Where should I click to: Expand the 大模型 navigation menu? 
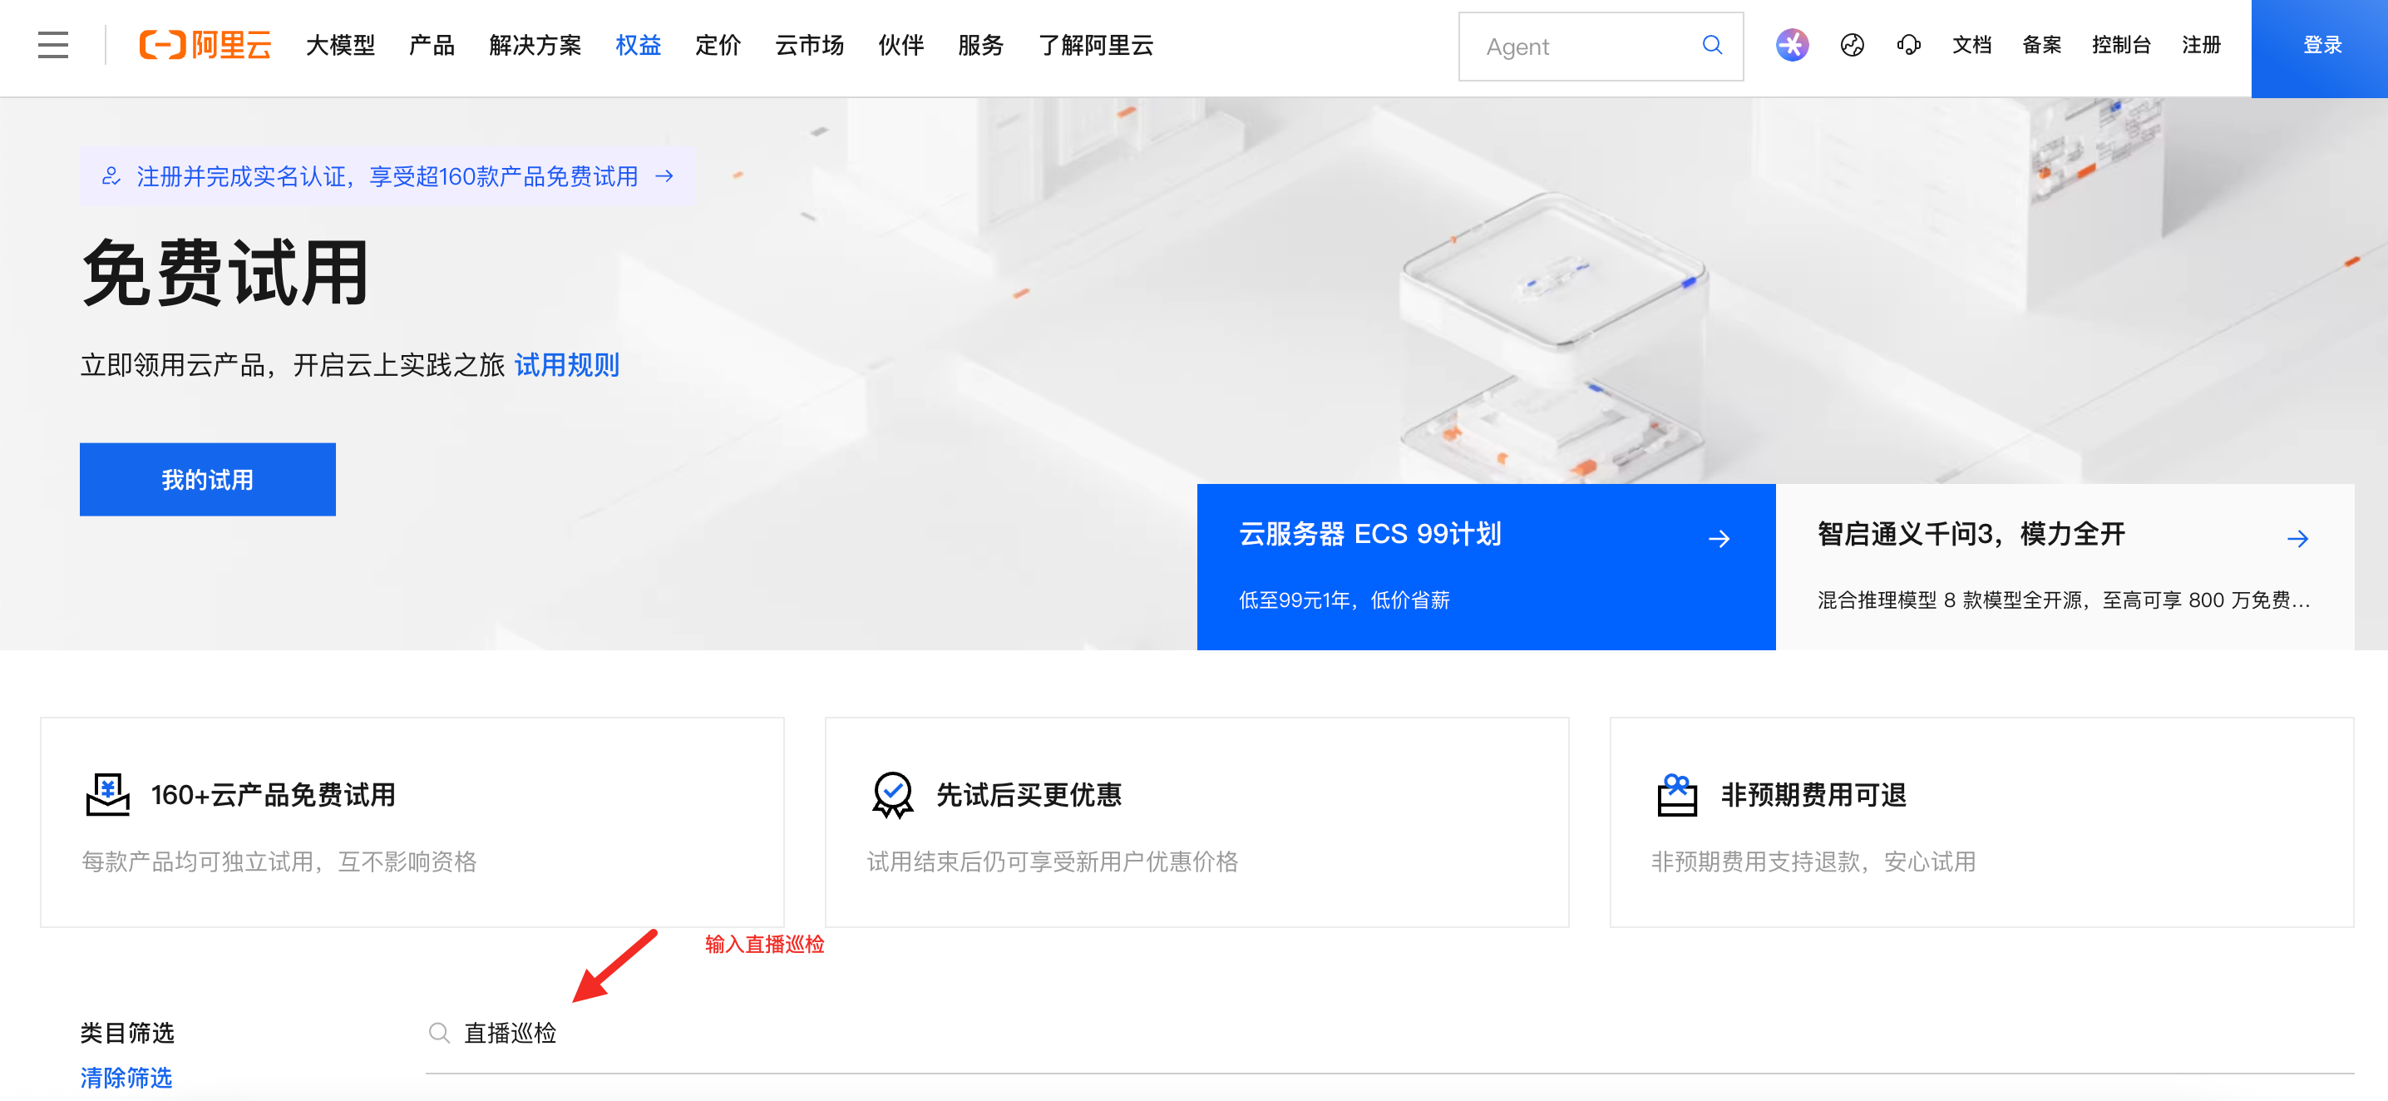pyautogui.click(x=340, y=44)
